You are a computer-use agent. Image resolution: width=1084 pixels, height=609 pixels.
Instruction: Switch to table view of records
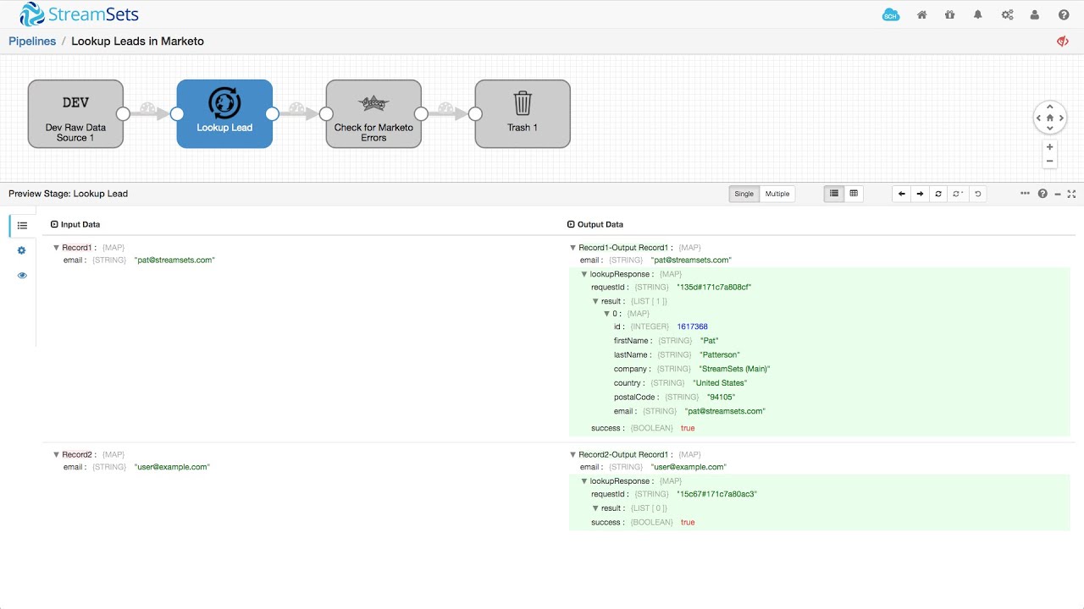[x=854, y=194]
